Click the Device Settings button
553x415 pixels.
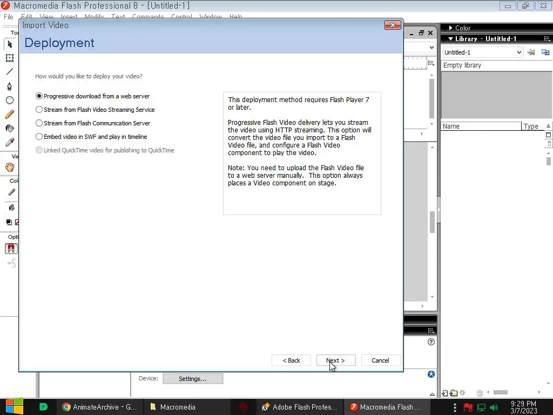click(x=193, y=379)
